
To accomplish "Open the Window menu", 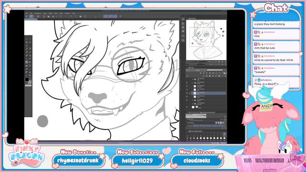I will coord(67,13).
